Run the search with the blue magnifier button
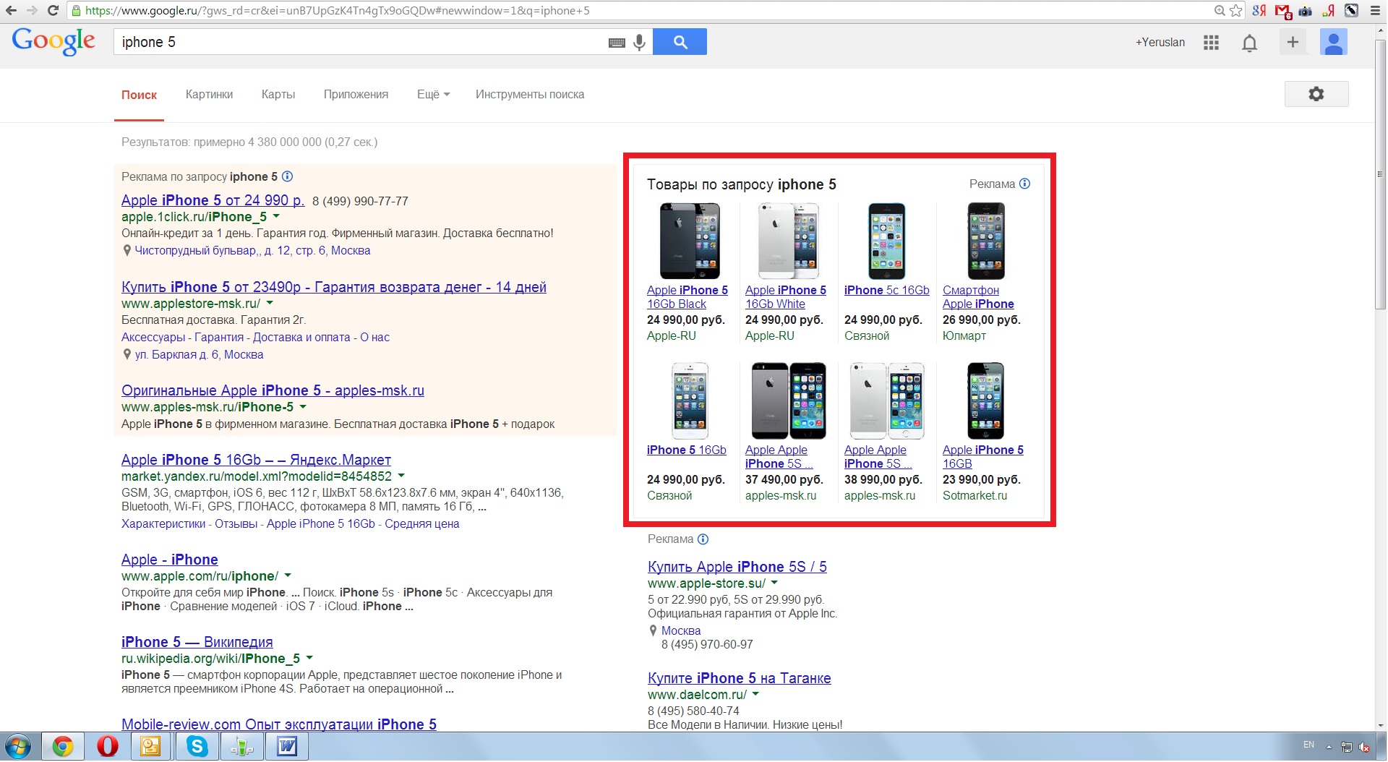The image size is (1388, 762). 680,42
